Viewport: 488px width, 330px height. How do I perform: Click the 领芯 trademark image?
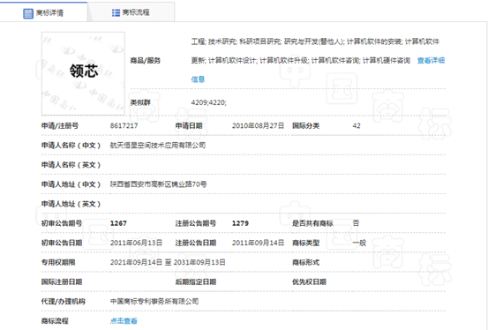[84, 73]
